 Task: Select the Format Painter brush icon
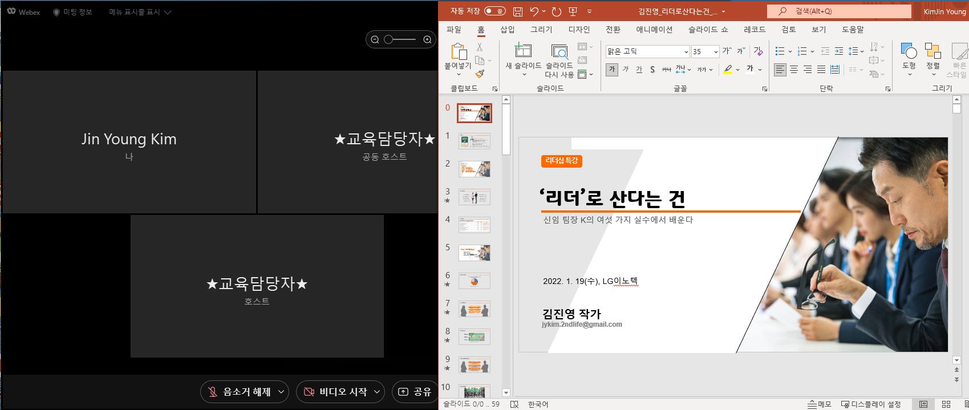(x=480, y=74)
